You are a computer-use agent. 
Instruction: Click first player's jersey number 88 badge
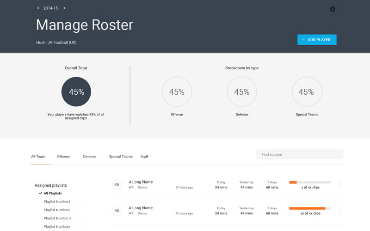pyautogui.click(x=117, y=185)
